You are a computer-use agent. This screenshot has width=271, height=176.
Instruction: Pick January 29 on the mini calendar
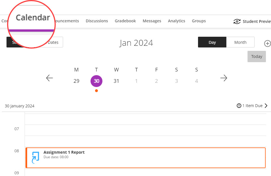[x=76, y=81]
